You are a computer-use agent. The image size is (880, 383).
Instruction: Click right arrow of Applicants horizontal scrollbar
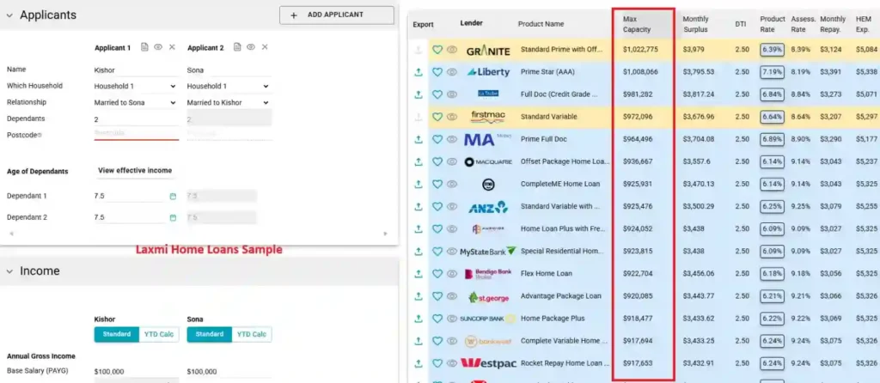pyautogui.click(x=386, y=234)
